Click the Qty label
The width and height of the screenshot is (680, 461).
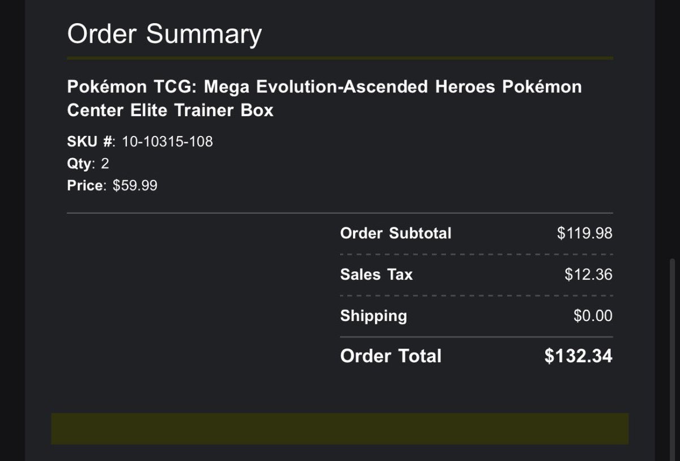(x=79, y=164)
